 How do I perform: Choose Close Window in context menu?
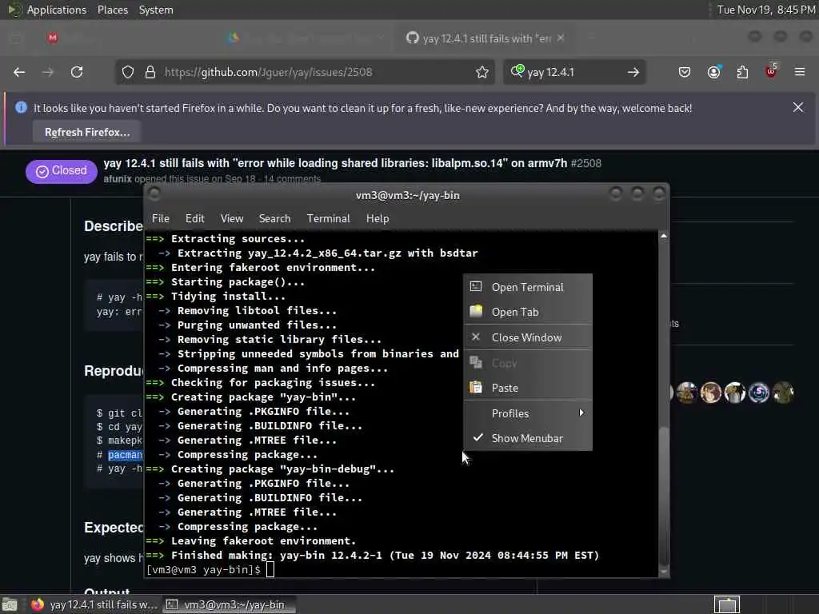point(528,337)
